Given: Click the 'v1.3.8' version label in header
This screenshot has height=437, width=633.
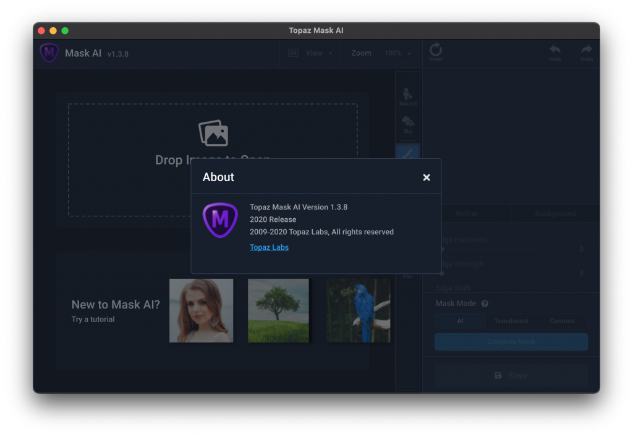Looking at the screenshot, I should pos(118,54).
